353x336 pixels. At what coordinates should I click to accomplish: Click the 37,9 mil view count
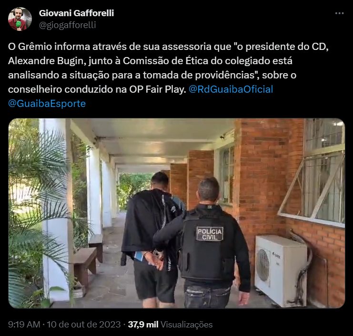point(143,324)
